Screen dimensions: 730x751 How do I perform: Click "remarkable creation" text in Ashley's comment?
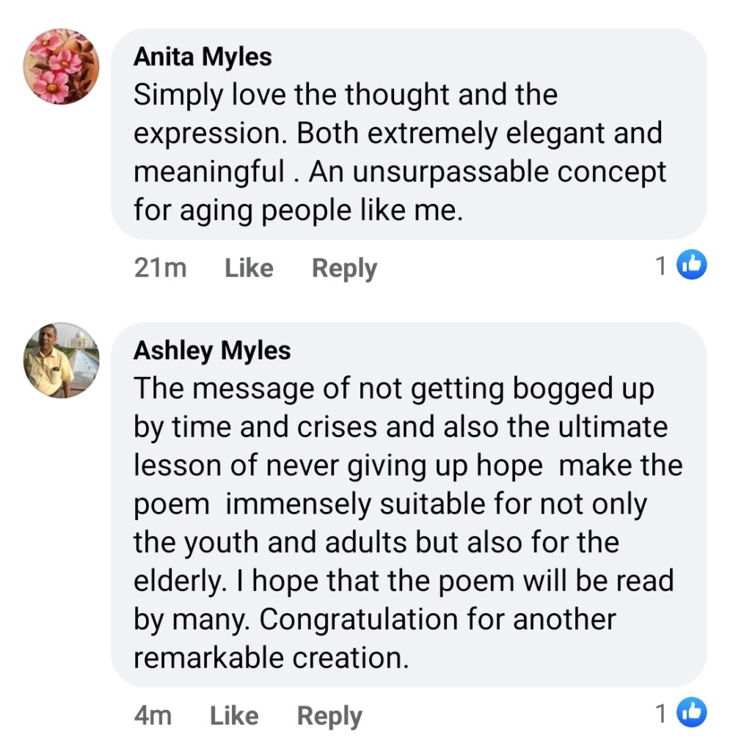coord(270,658)
